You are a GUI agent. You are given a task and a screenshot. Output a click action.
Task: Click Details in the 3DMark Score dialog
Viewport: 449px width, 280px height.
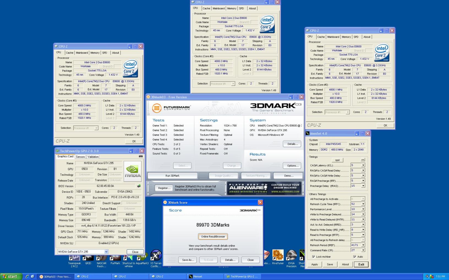coord(230,260)
